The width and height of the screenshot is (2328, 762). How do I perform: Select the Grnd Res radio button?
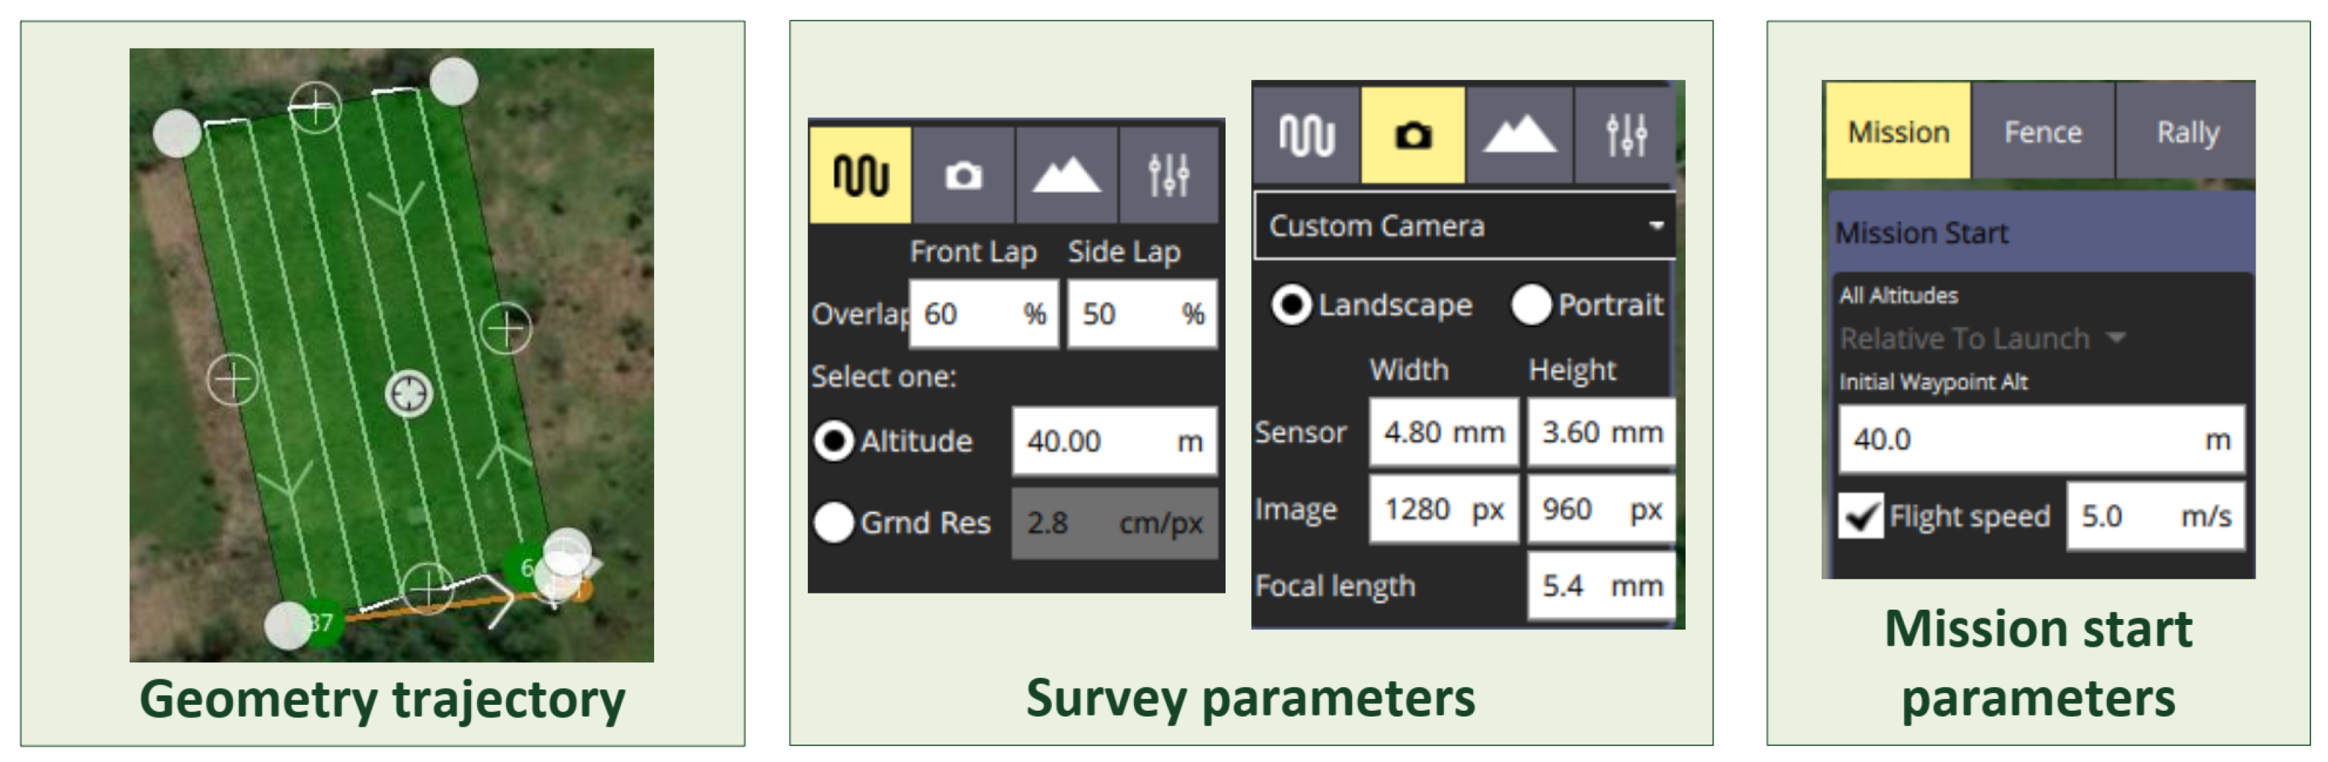coord(833,522)
